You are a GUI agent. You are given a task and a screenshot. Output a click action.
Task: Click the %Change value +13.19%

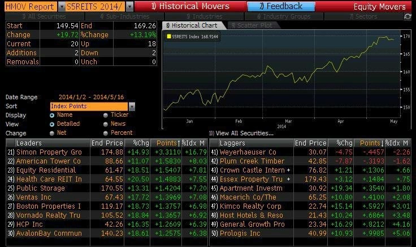coord(143,35)
